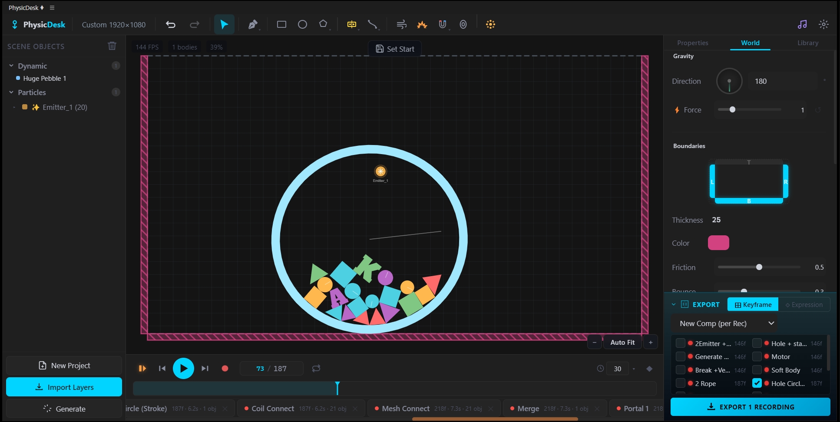This screenshot has height=422, width=840.
Task: Start playback with the round play button
Action: coord(183,368)
